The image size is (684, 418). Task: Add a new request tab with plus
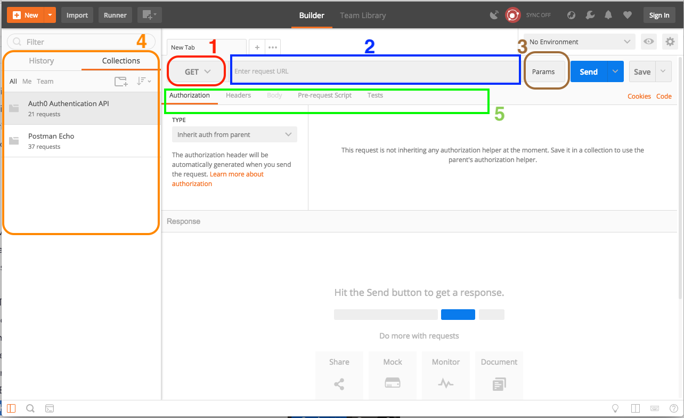[x=257, y=47]
